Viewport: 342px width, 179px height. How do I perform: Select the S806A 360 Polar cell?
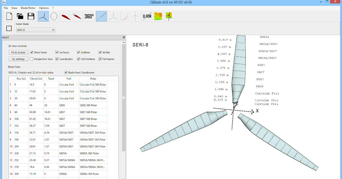coord(93,174)
